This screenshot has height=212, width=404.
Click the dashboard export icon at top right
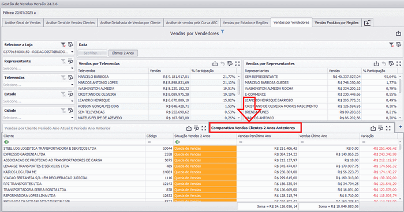coord(398,33)
